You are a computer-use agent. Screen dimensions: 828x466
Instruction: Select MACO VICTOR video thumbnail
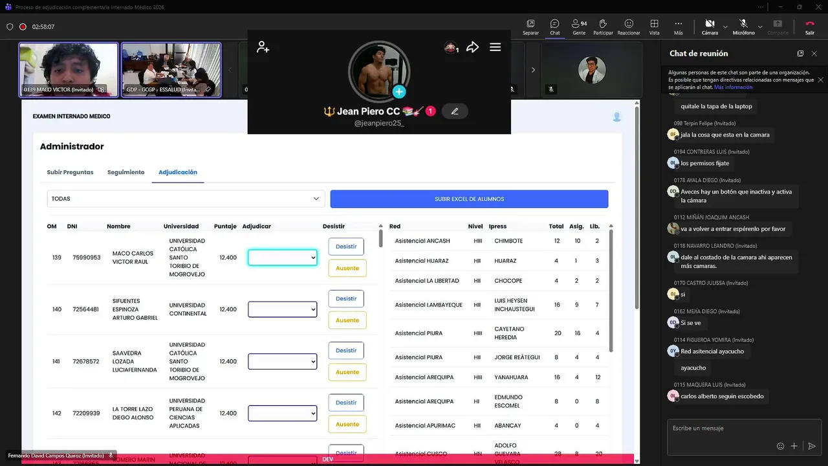(x=69, y=70)
